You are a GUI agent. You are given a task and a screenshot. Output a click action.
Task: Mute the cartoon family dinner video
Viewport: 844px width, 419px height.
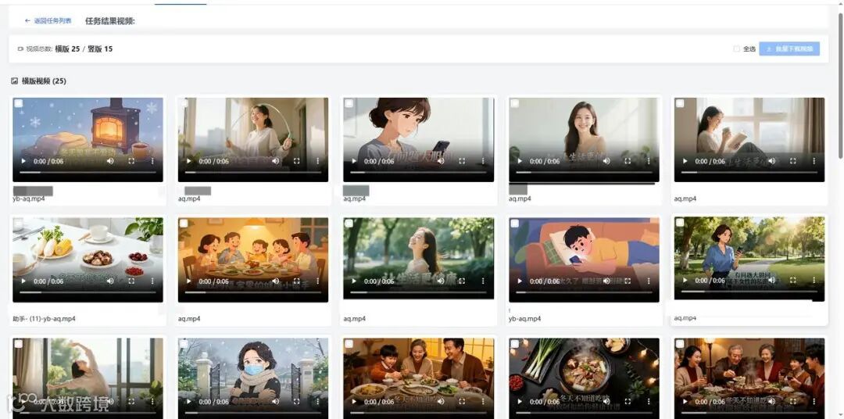point(276,281)
